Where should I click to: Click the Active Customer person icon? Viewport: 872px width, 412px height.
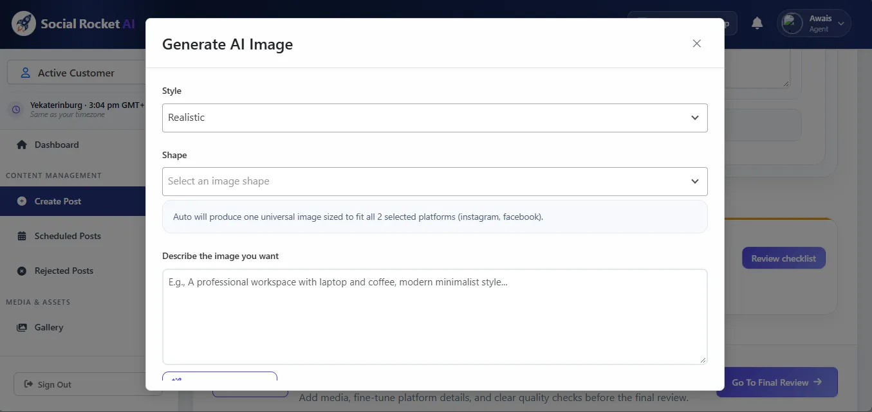point(26,73)
